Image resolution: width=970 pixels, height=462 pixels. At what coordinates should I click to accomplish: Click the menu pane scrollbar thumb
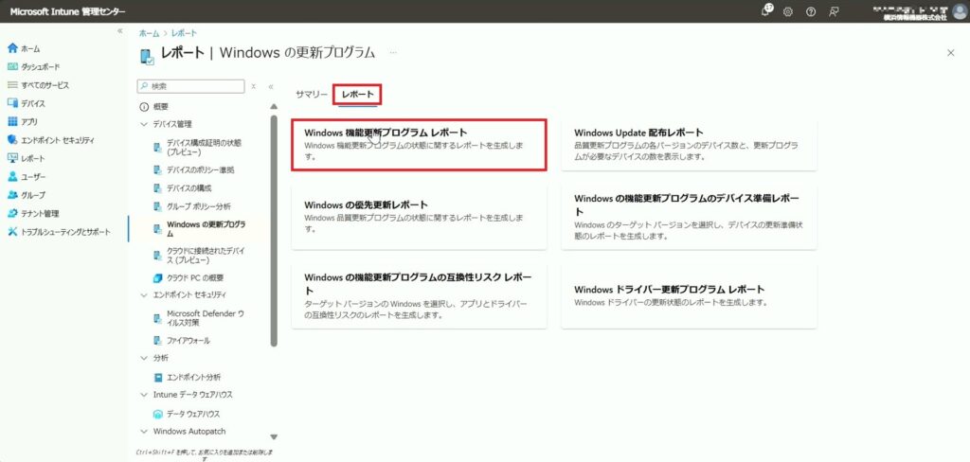click(x=274, y=231)
